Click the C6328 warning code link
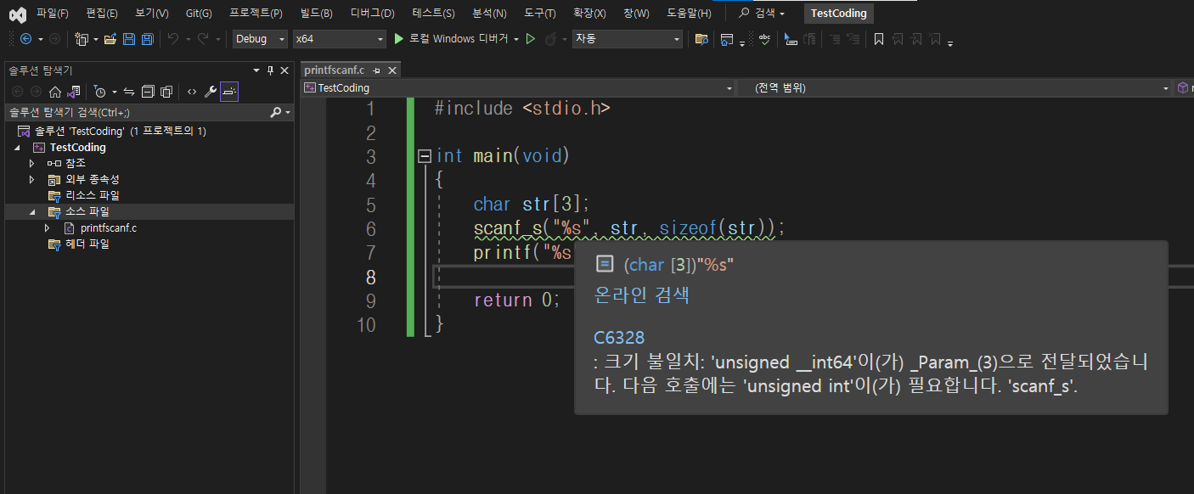1194x494 pixels. point(619,338)
